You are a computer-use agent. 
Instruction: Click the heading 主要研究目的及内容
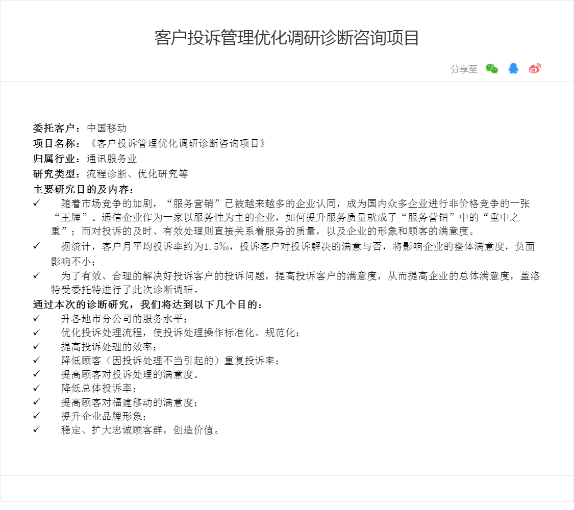click(x=84, y=190)
